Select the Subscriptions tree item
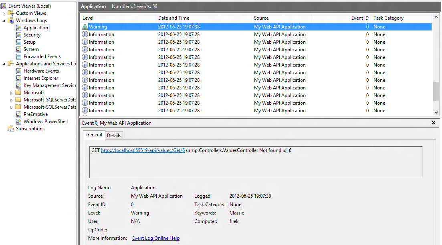 [x=30, y=129]
